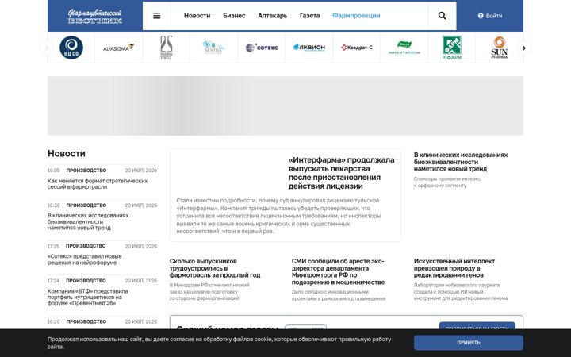This screenshot has width=571, height=357.
Task: Open article about graduates employed in pharma
Action: pos(215,268)
